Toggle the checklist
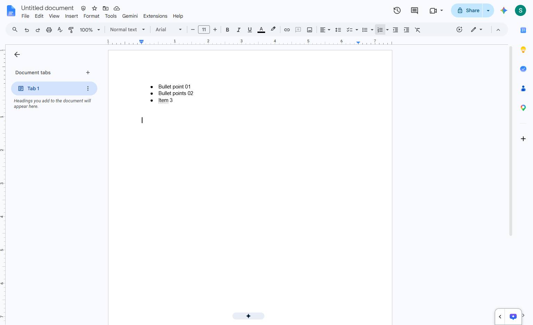The height and width of the screenshot is (325, 533). click(x=350, y=30)
